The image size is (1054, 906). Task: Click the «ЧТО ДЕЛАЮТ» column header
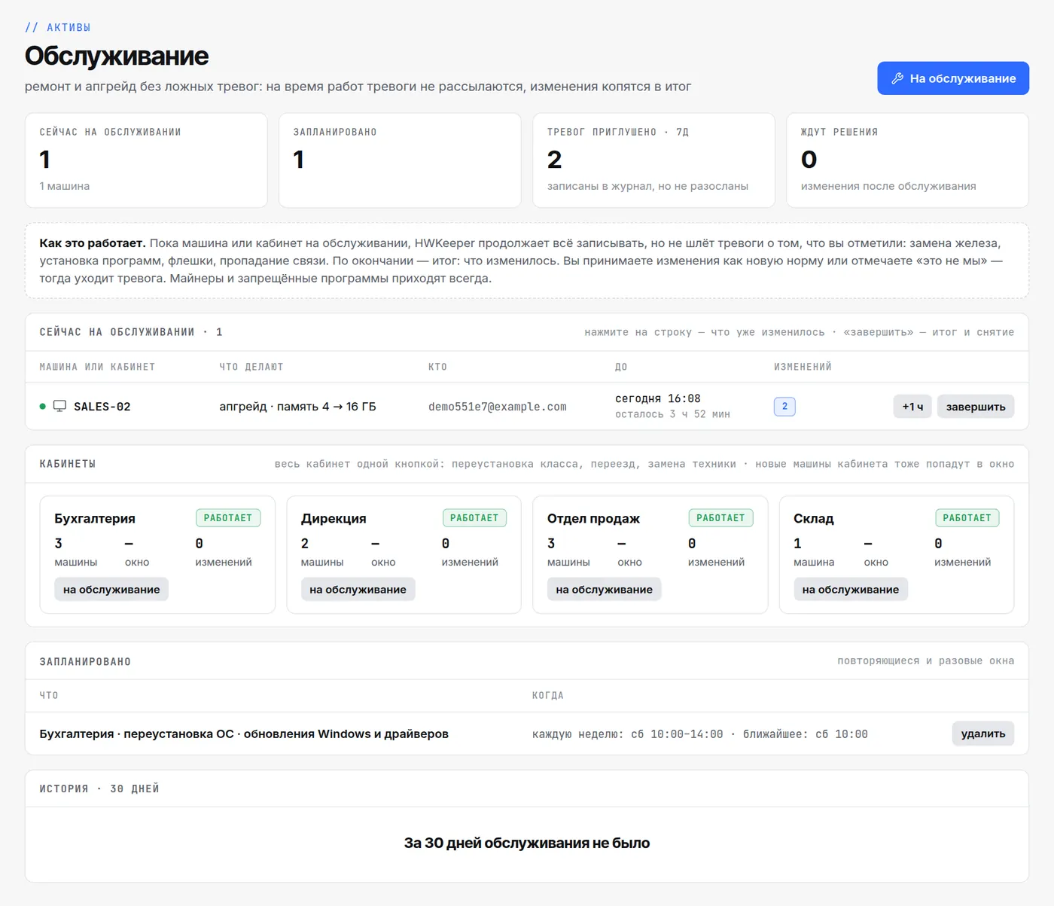point(251,367)
